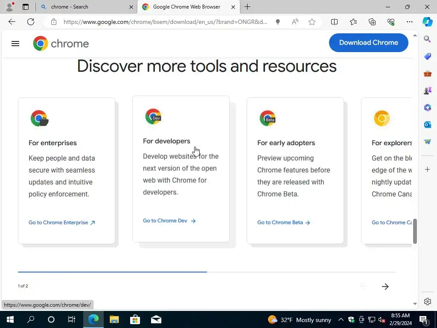Go back using the back arrow

point(12,22)
